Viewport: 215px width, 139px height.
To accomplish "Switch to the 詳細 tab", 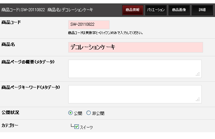I will (x=202, y=10).
